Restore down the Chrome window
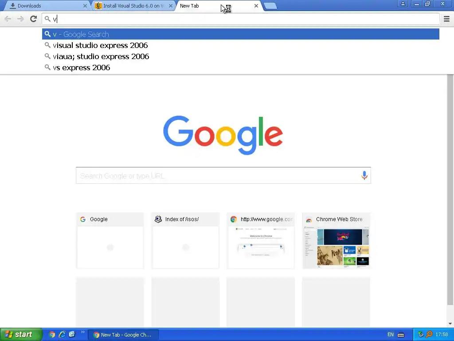The image size is (454, 341). [427, 4]
